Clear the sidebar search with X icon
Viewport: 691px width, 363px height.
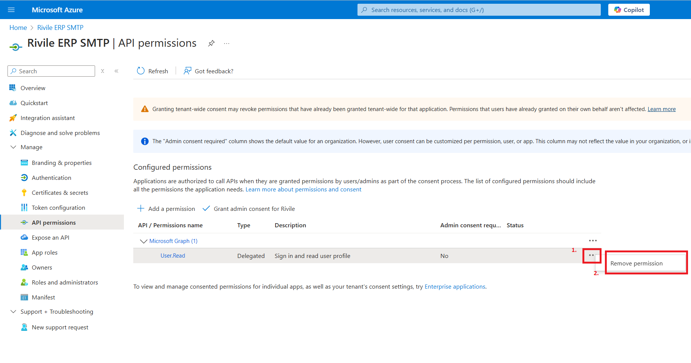(103, 71)
